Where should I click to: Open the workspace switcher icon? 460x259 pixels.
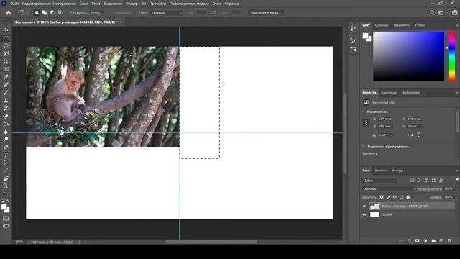coord(441,13)
